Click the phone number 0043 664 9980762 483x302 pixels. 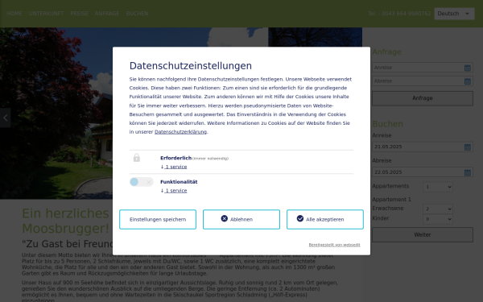point(406,14)
